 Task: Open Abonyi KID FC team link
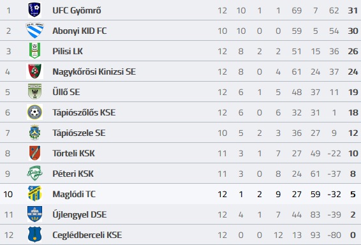(x=80, y=31)
